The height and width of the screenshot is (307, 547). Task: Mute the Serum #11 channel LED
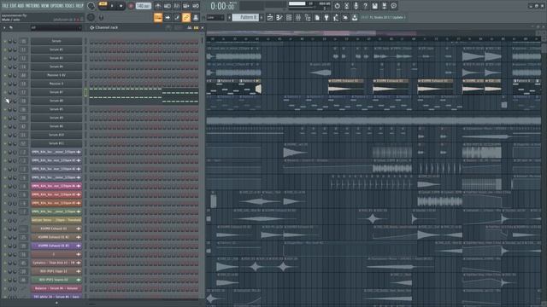tap(5, 143)
